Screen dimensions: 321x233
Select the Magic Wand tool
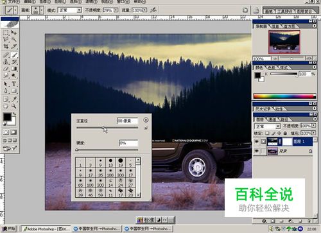14,39
